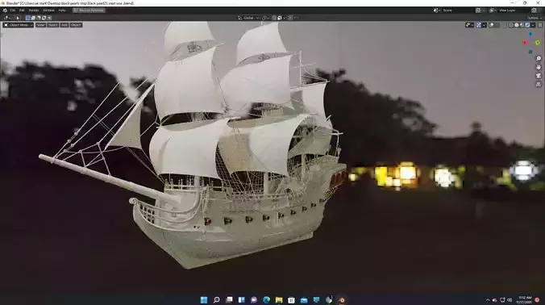The image size is (545, 305).
Task: Open the viewport Select menu
Action: [x=53, y=25]
